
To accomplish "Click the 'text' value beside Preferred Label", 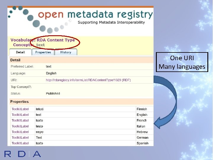I will (49, 67).
